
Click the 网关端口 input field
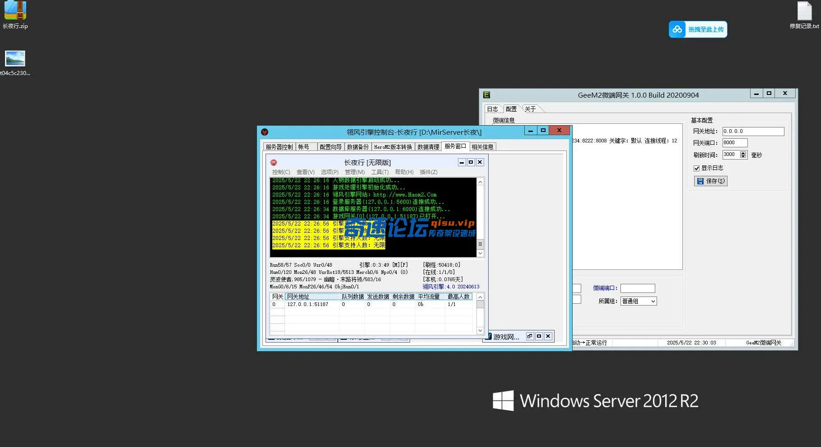pos(735,143)
